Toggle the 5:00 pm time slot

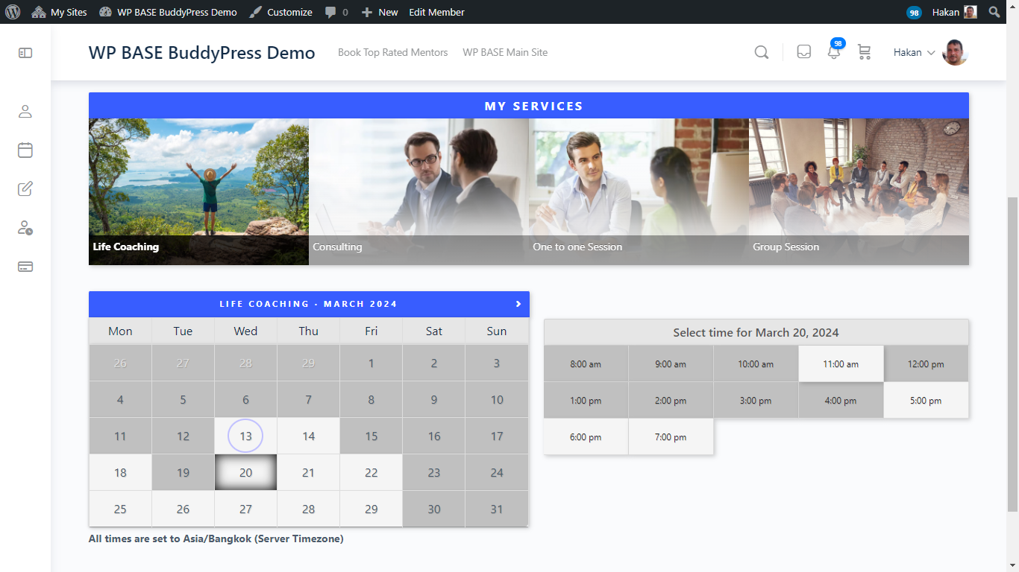pos(926,400)
